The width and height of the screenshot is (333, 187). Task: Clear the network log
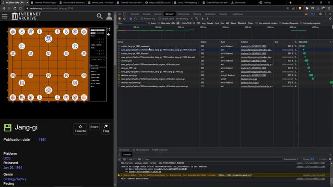tap(124, 19)
